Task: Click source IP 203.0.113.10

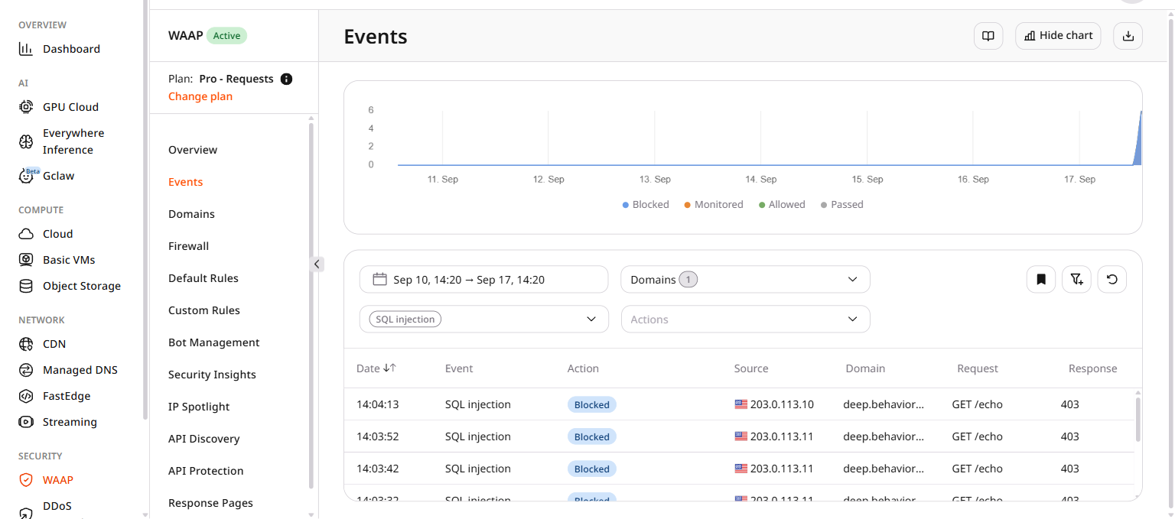Action: [782, 404]
